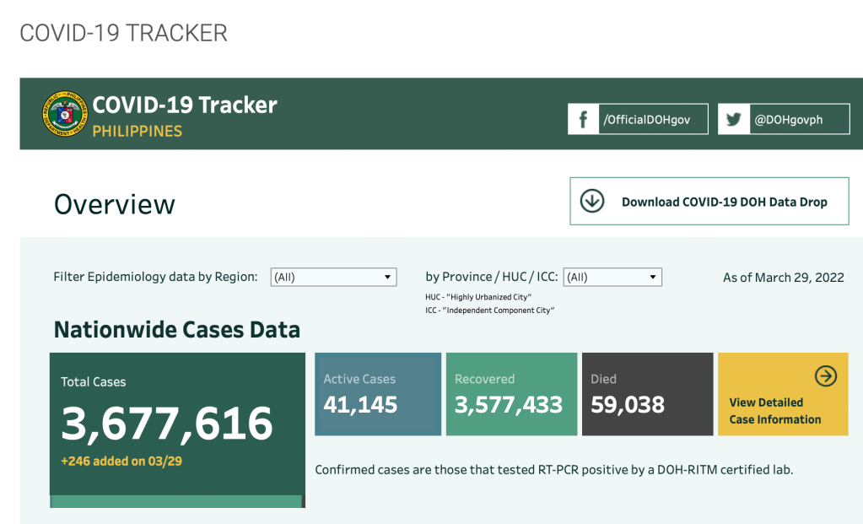The width and height of the screenshot is (863, 524).
Task: Select View Detailed Case Information
Action: click(774, 411)
